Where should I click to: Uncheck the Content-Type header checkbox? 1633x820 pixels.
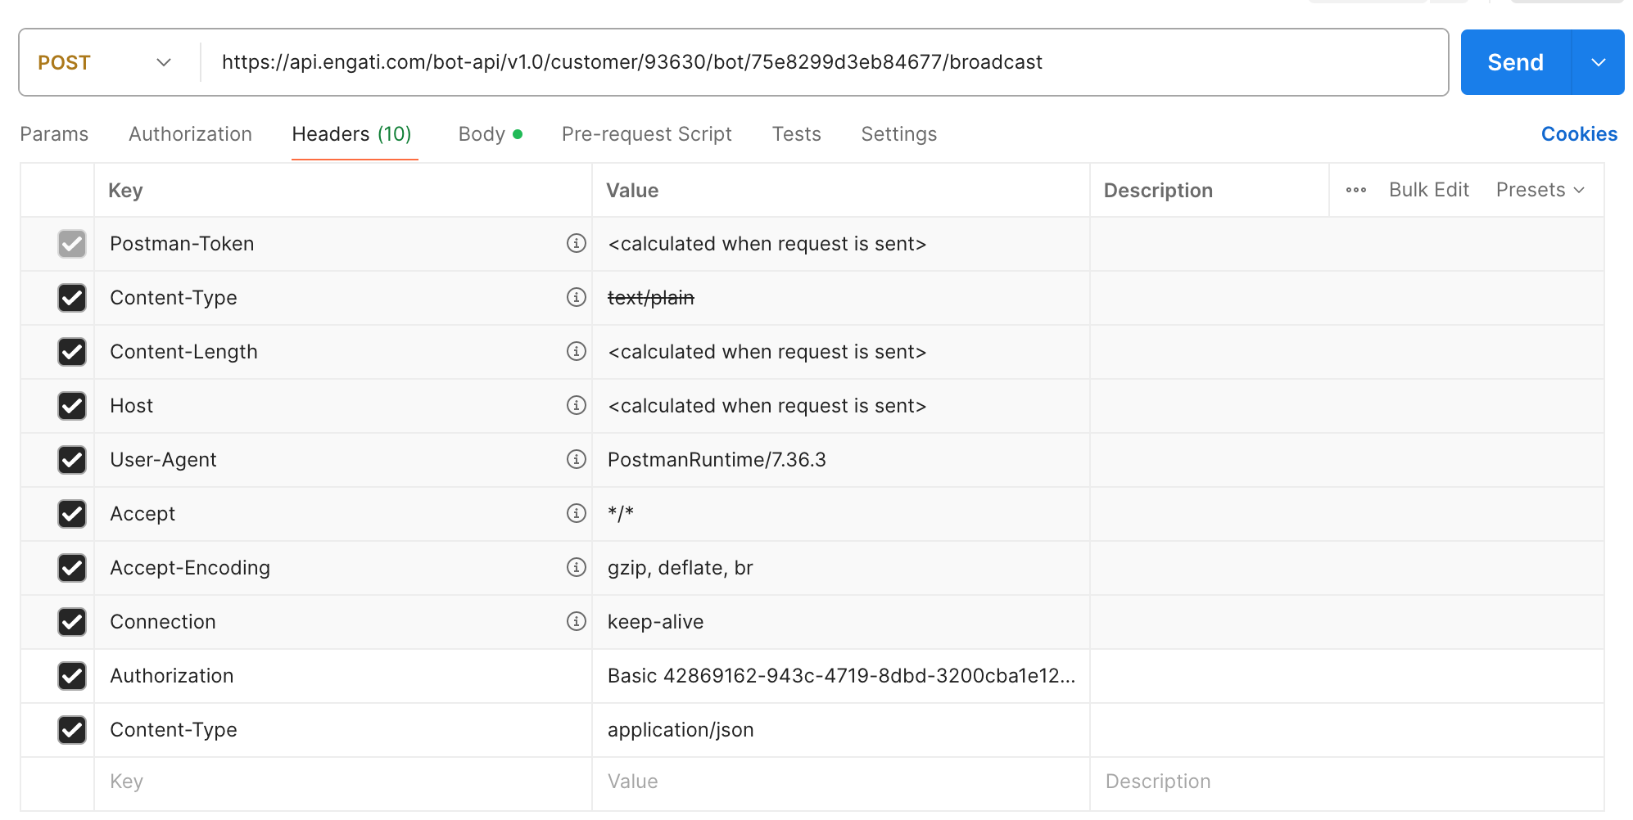pyautogui.click(x=72, y=297)
